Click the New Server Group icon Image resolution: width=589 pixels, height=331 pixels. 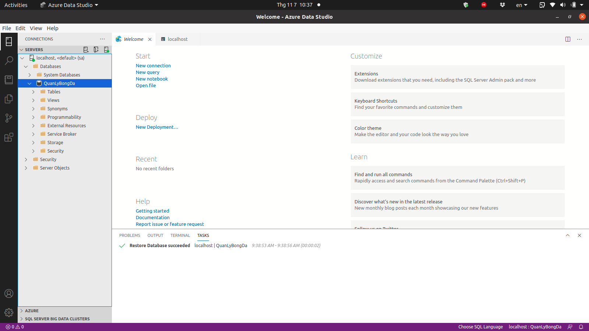coord(96,50)
